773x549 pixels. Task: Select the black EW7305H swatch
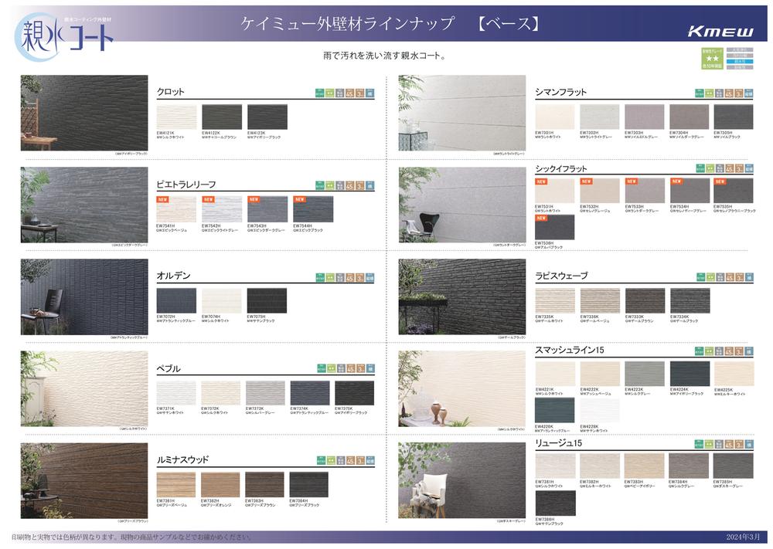pos(734,117)
